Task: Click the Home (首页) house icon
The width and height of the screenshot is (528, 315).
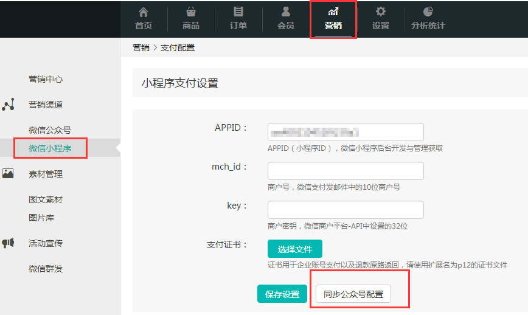Action: coord(144,12)
